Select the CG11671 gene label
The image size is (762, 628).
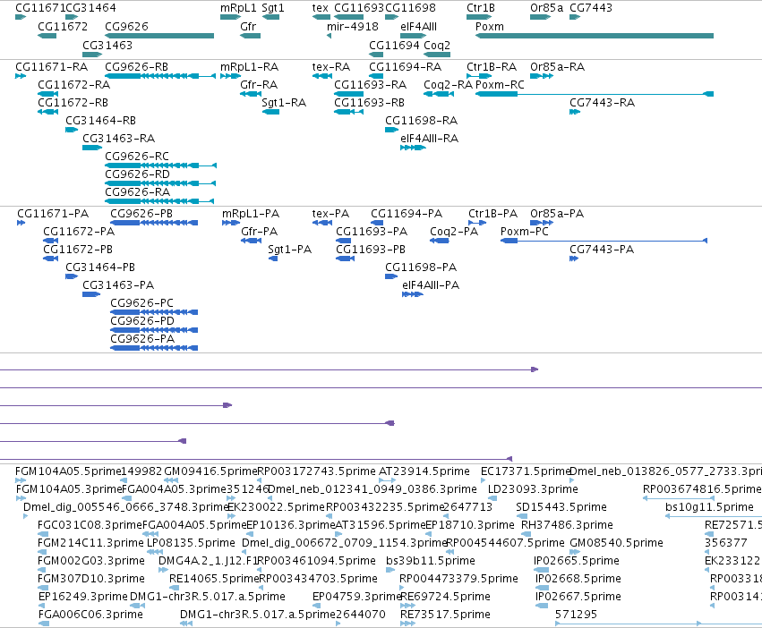click(x=40, y=8)
